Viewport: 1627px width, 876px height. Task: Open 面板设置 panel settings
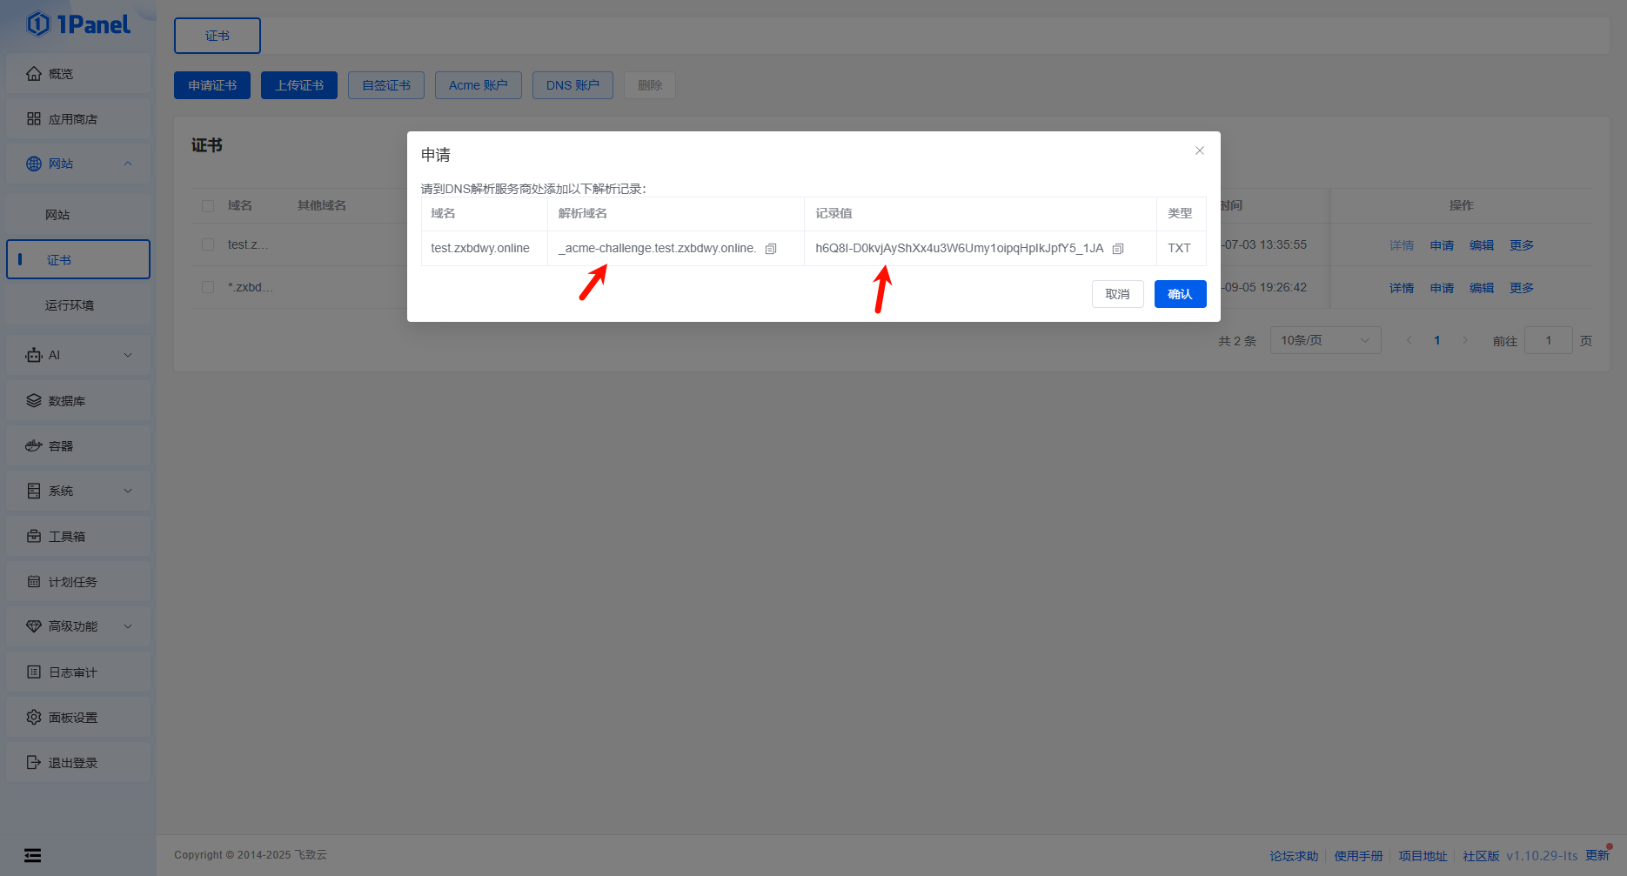click(73, 718)
